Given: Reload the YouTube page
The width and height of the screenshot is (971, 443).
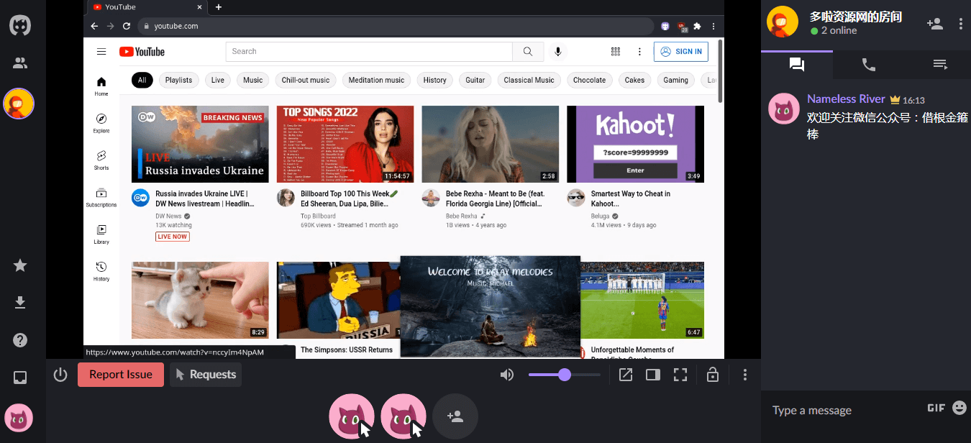Looking at the screenshot, I should pyautogui.click(x=127, y=26).
